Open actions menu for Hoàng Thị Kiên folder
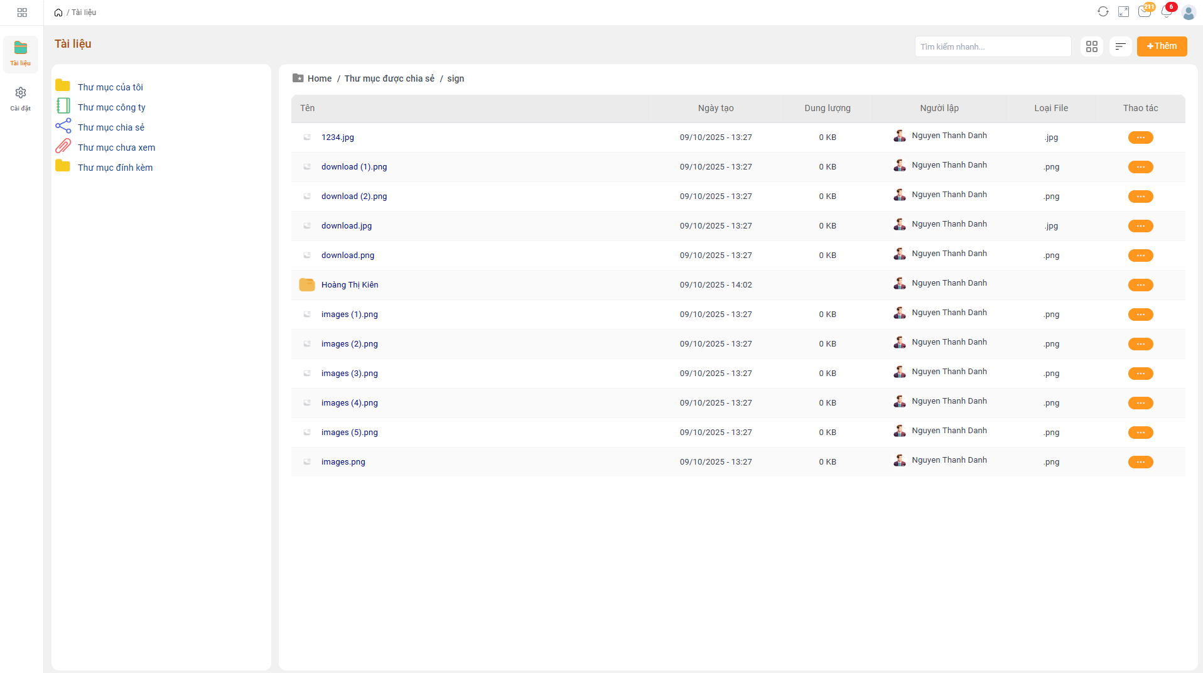This screenshot has height=673, width=1203. pyautogui.click(x=1140, y=285)
